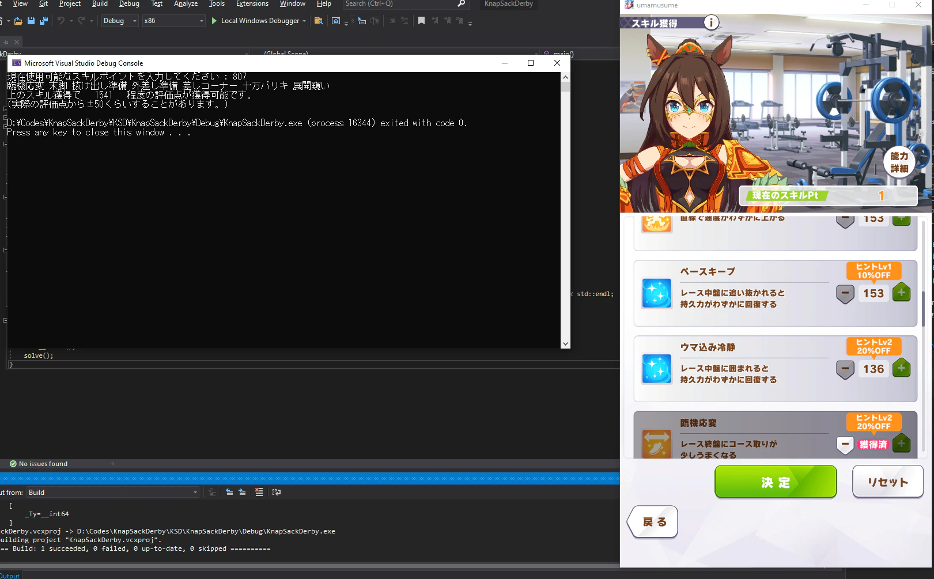934x579 pixels.
Task: Click the Debug Console scroll-down arrow
Action: tap(565, 344)
